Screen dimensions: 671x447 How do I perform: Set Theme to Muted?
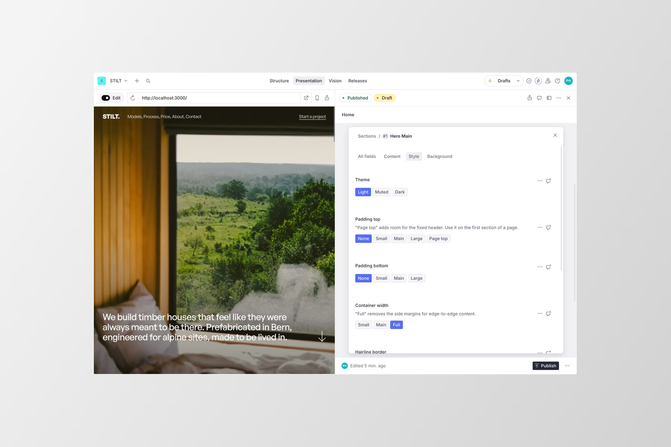tap(382, 192)
